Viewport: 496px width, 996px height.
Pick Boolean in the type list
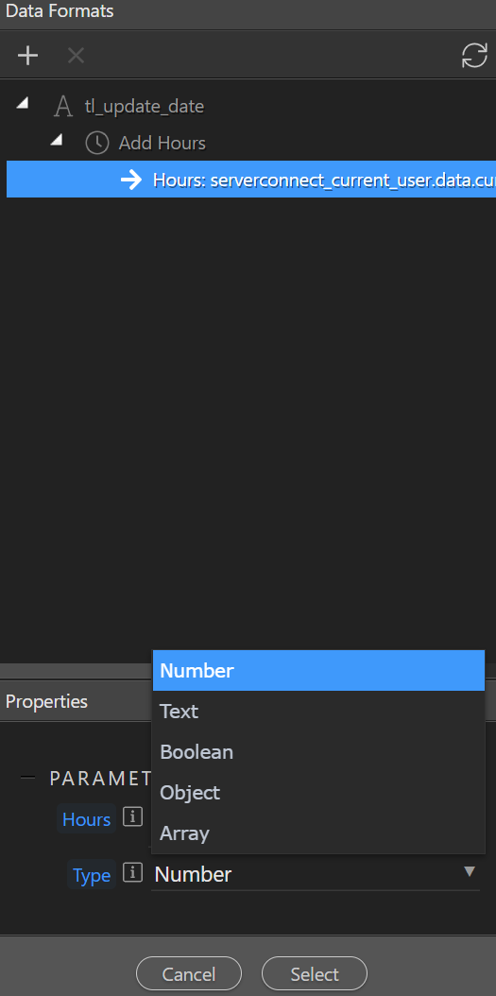pyautogui.click(x=318, y=751)
